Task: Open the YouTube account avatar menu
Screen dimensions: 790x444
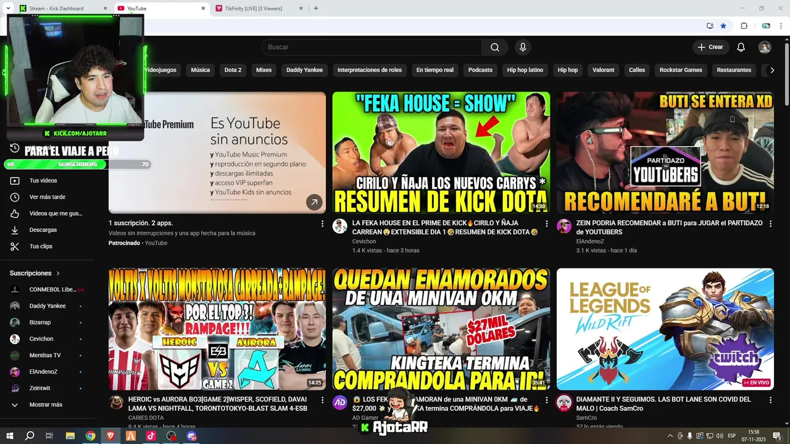Action: pyautogui.click(x=765, y=47)
